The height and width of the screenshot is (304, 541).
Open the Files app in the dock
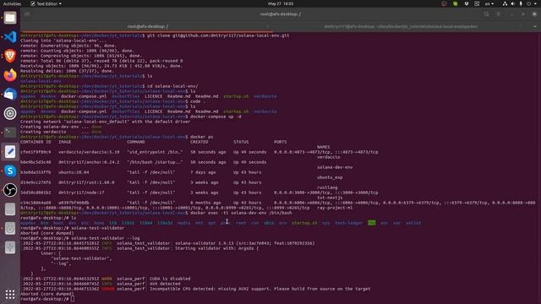click(x=10, y=18)
